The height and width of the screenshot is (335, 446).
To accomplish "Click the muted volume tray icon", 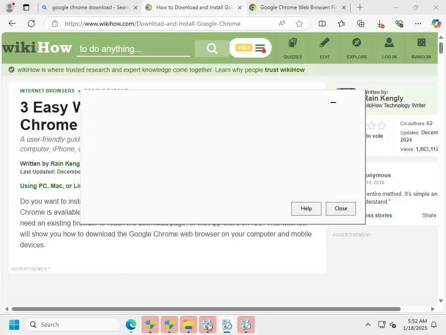I will 393,325.
